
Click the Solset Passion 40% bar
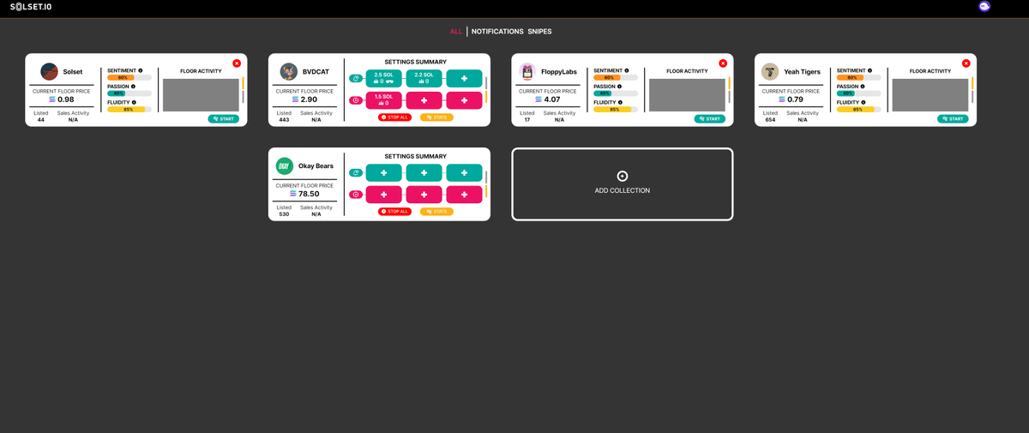tap(129, 93)
